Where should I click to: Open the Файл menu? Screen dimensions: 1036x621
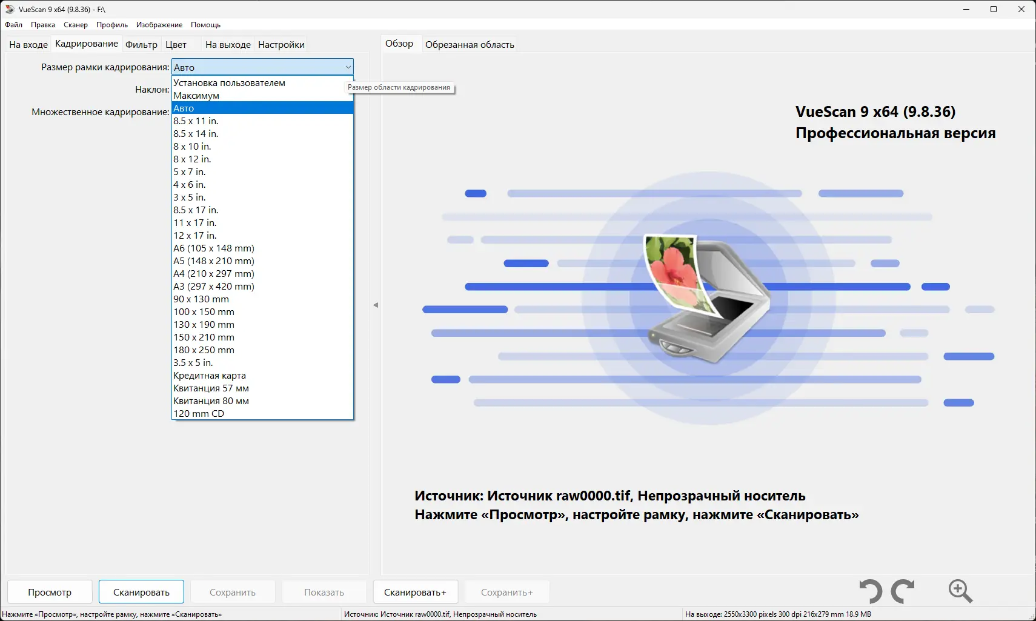tap(14, 25)
